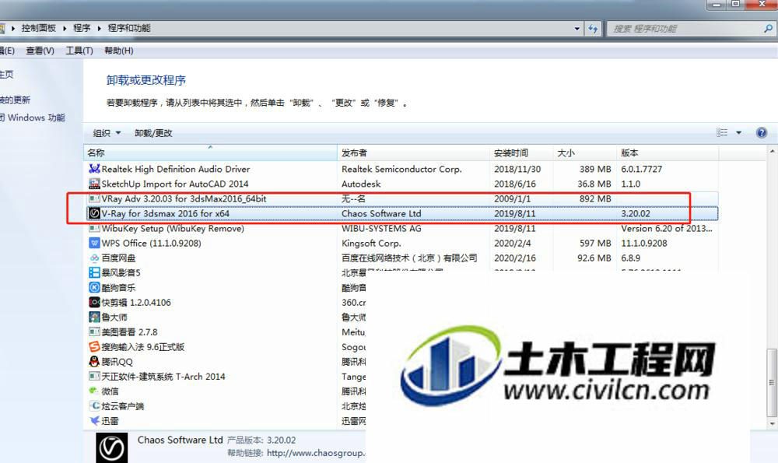Select VRay Adv 3.20.03 for 3dsMax2016_64bit
Viewport: 778px width, 463px height.
[401, 198]
